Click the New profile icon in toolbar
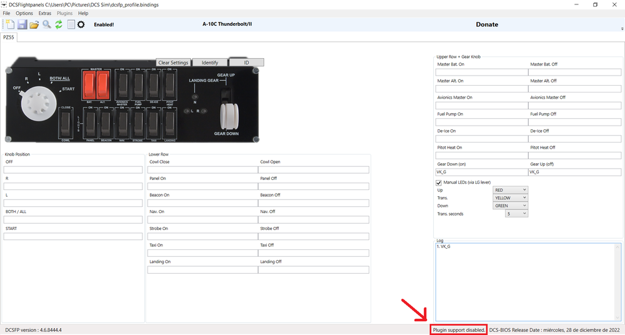Screen dimensions: 625x335 click(9, 24)
